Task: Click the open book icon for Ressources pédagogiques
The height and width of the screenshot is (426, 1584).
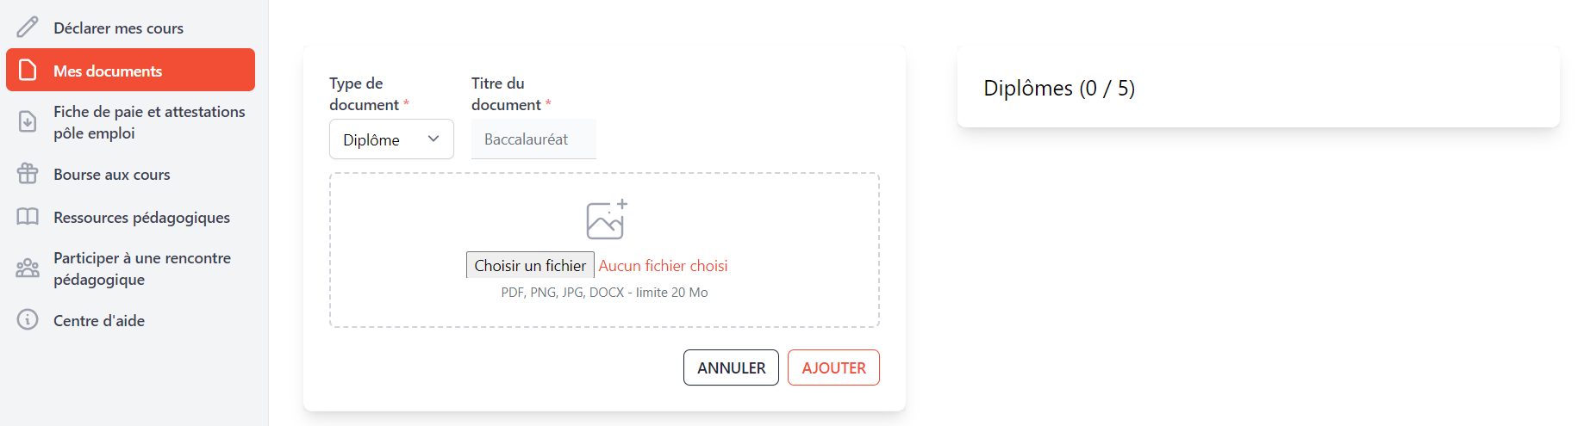Action: point(28,217)
